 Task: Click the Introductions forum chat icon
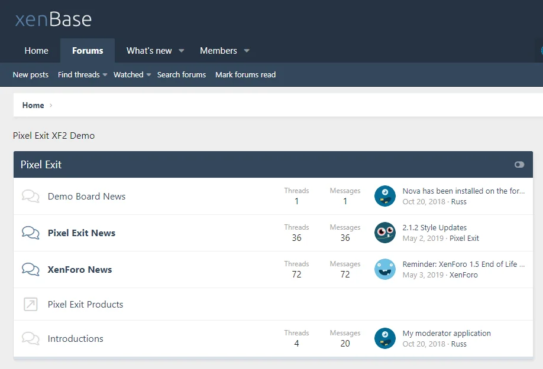(30, 338)
